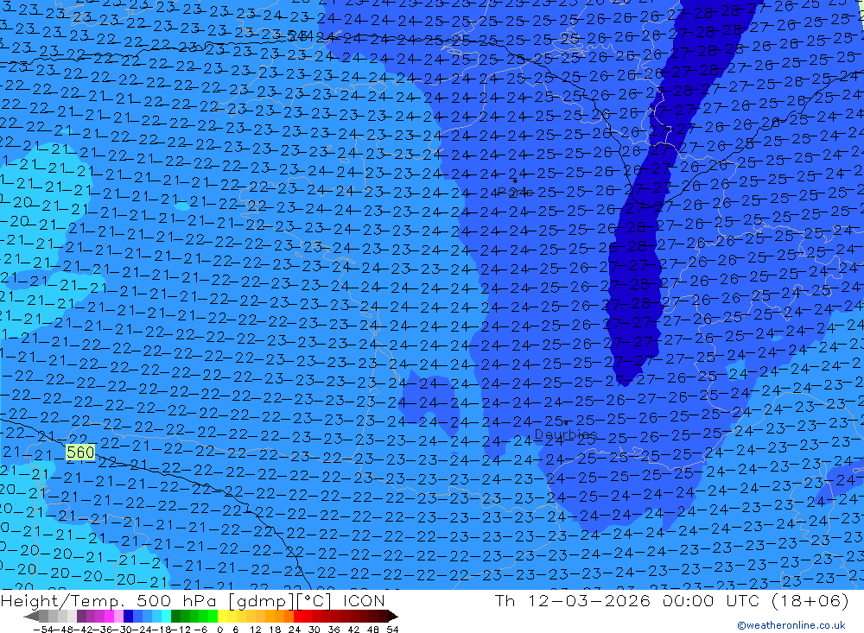The width and height of the screenshot is (864, 633).
Task: Click the '[gdmp]' unit label in title
Action: tap(261, 600)
